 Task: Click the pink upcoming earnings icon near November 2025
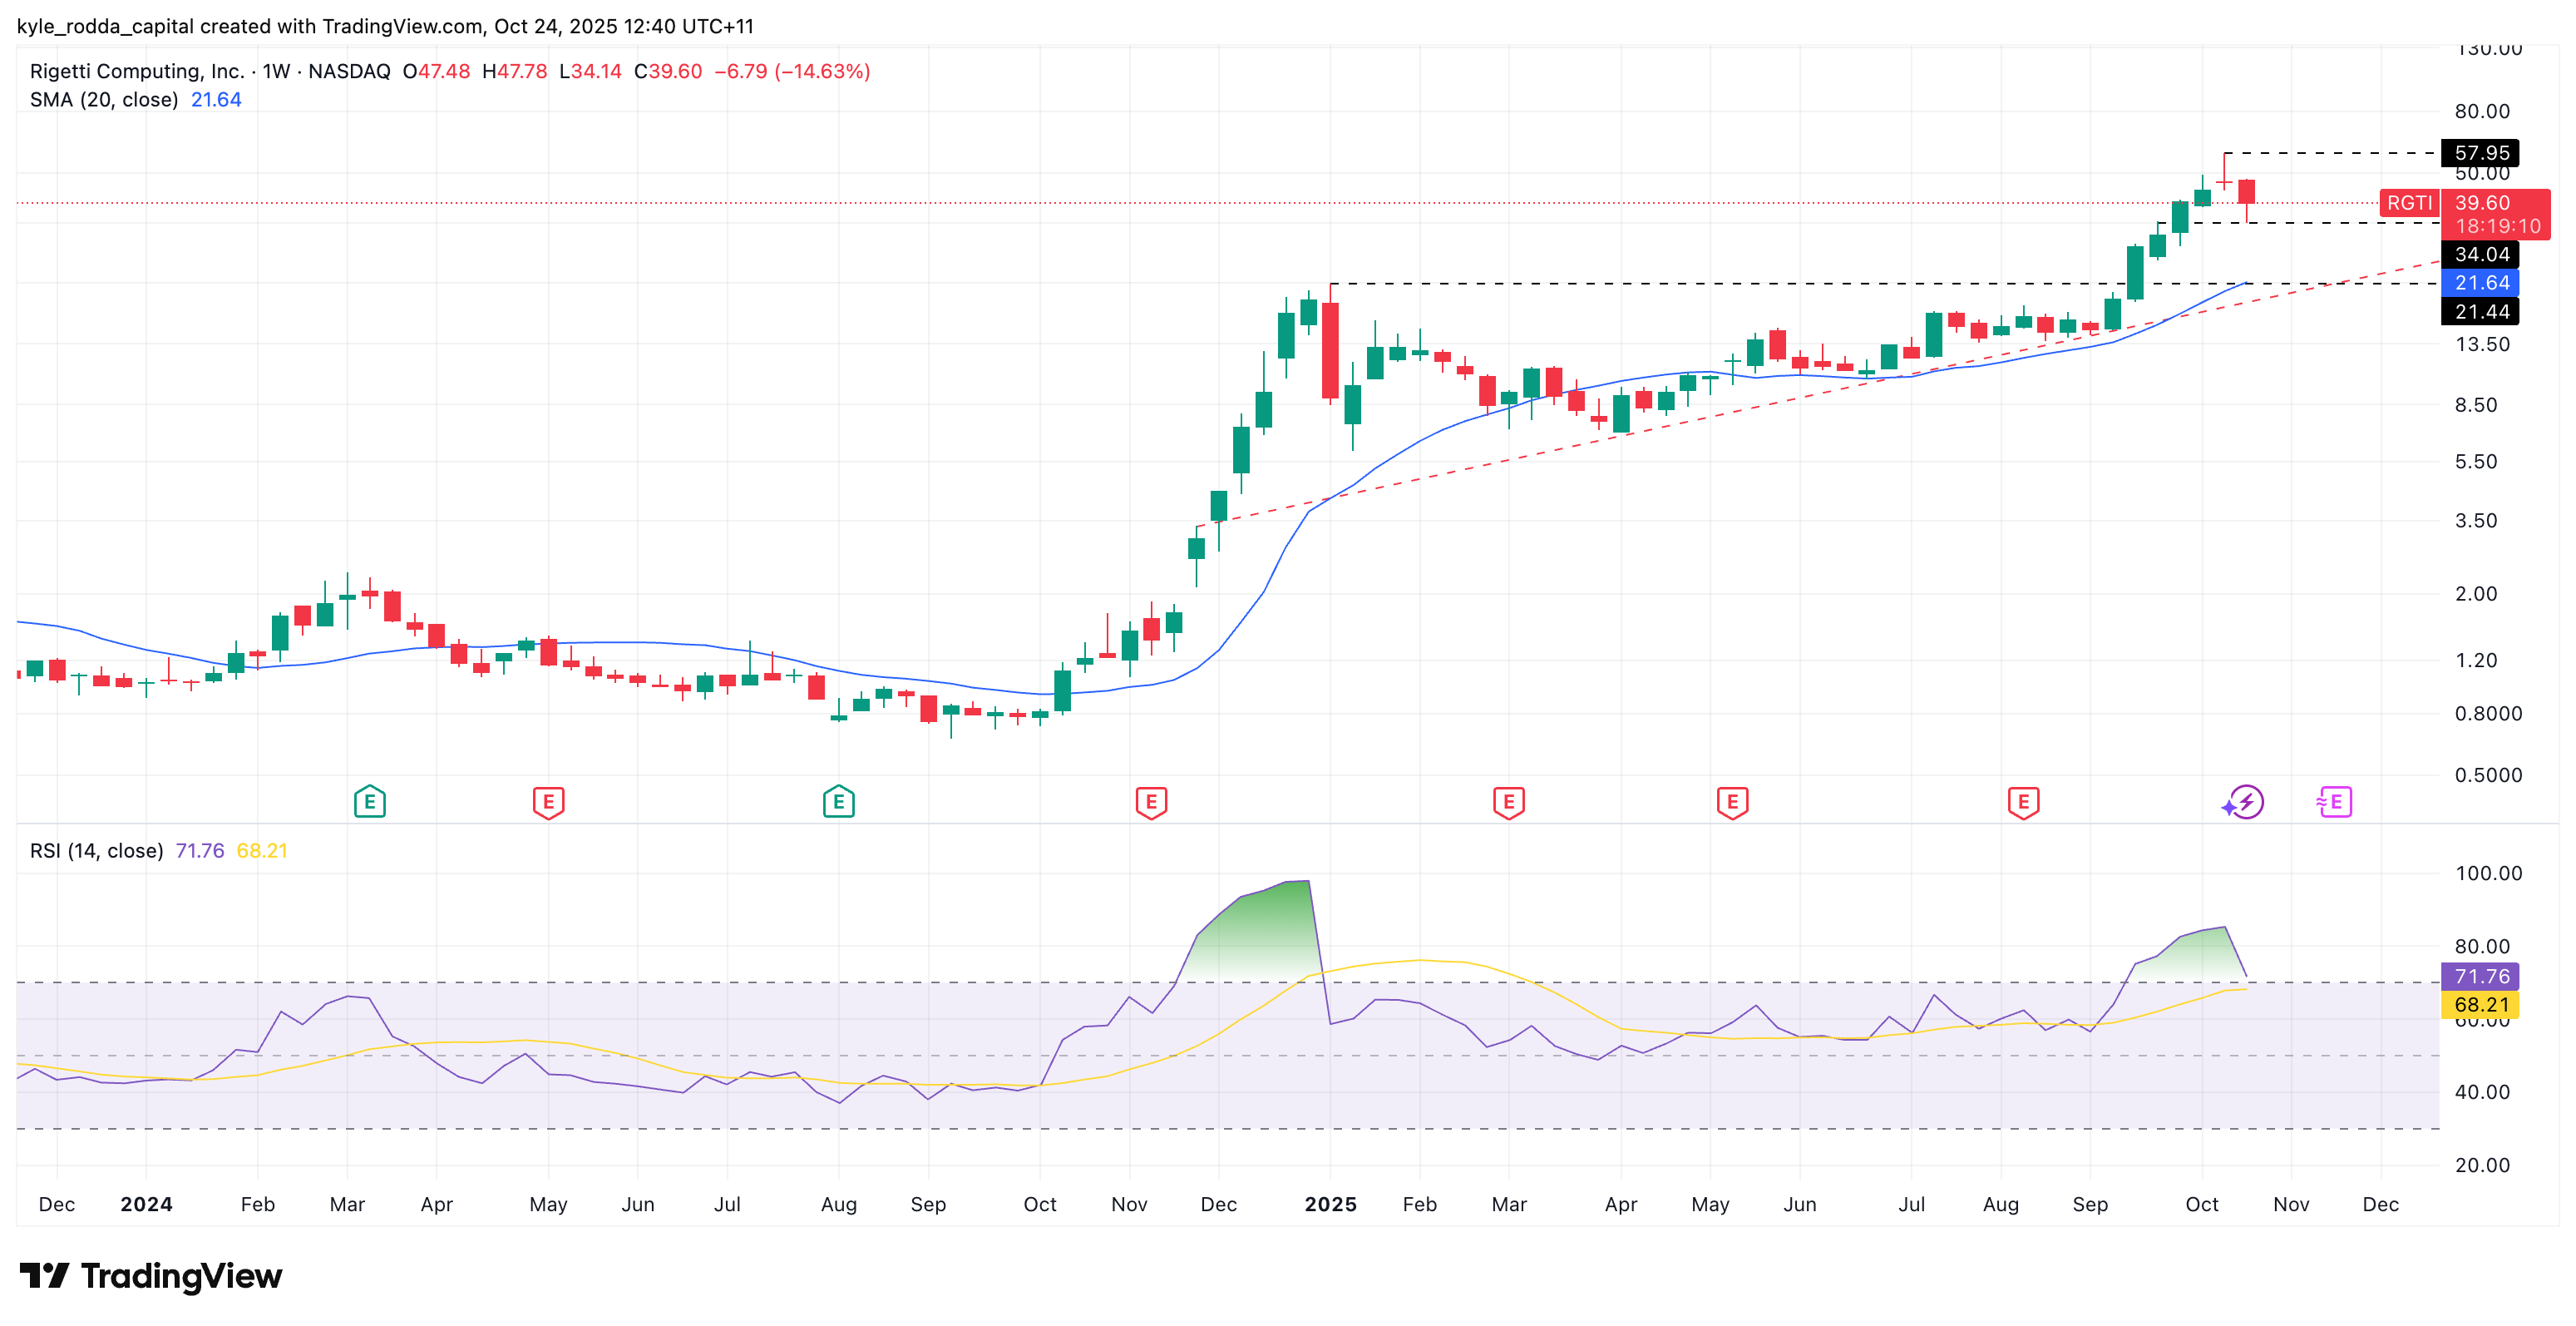click(x=2334, y=802)
